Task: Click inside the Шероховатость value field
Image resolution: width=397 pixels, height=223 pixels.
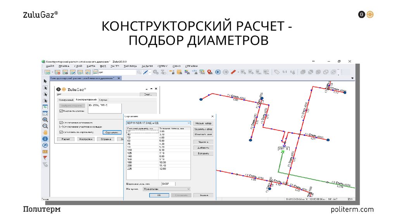Action: click(x=168, y=184)
